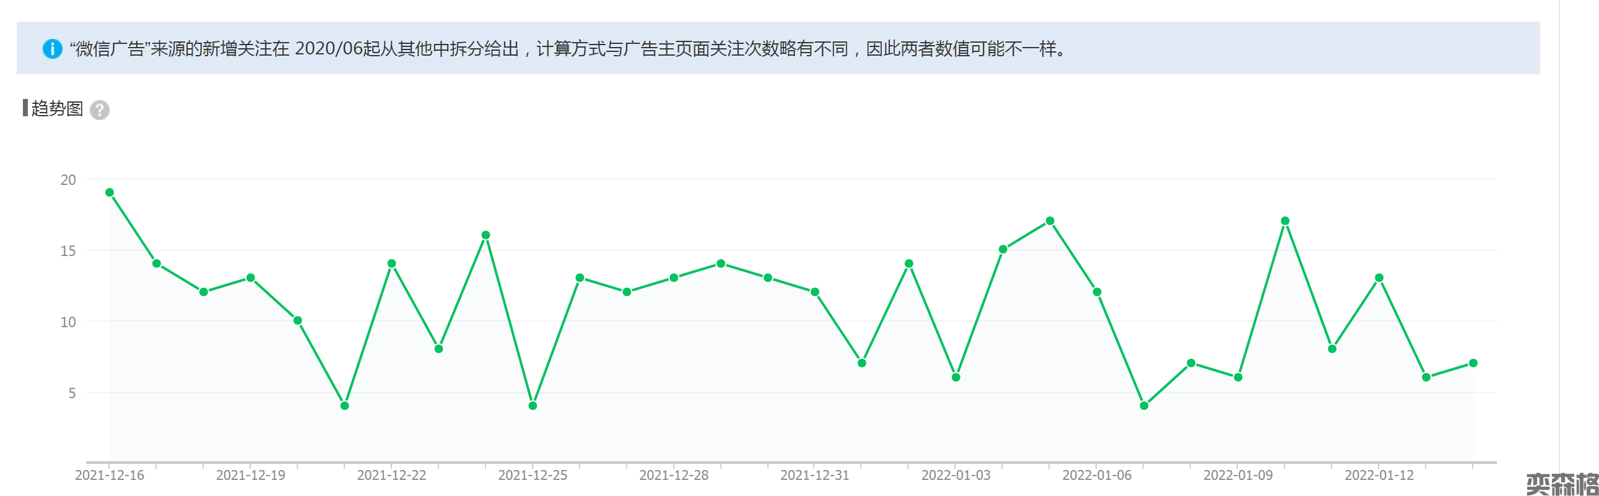The width and height of the screenshot is (1599, 496).
Task: Click the 趋势图 section heading
Action: pos(56,108)
